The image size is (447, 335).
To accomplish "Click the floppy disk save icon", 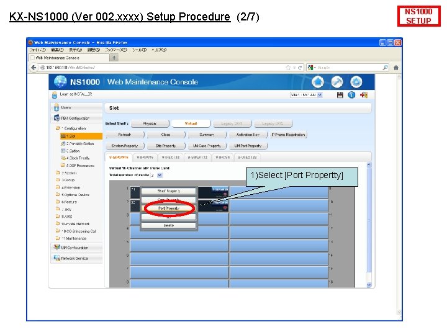I will 340,95.
